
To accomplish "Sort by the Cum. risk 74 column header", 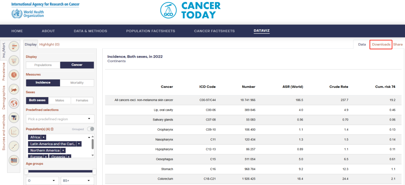I will [x=384, y=87].
